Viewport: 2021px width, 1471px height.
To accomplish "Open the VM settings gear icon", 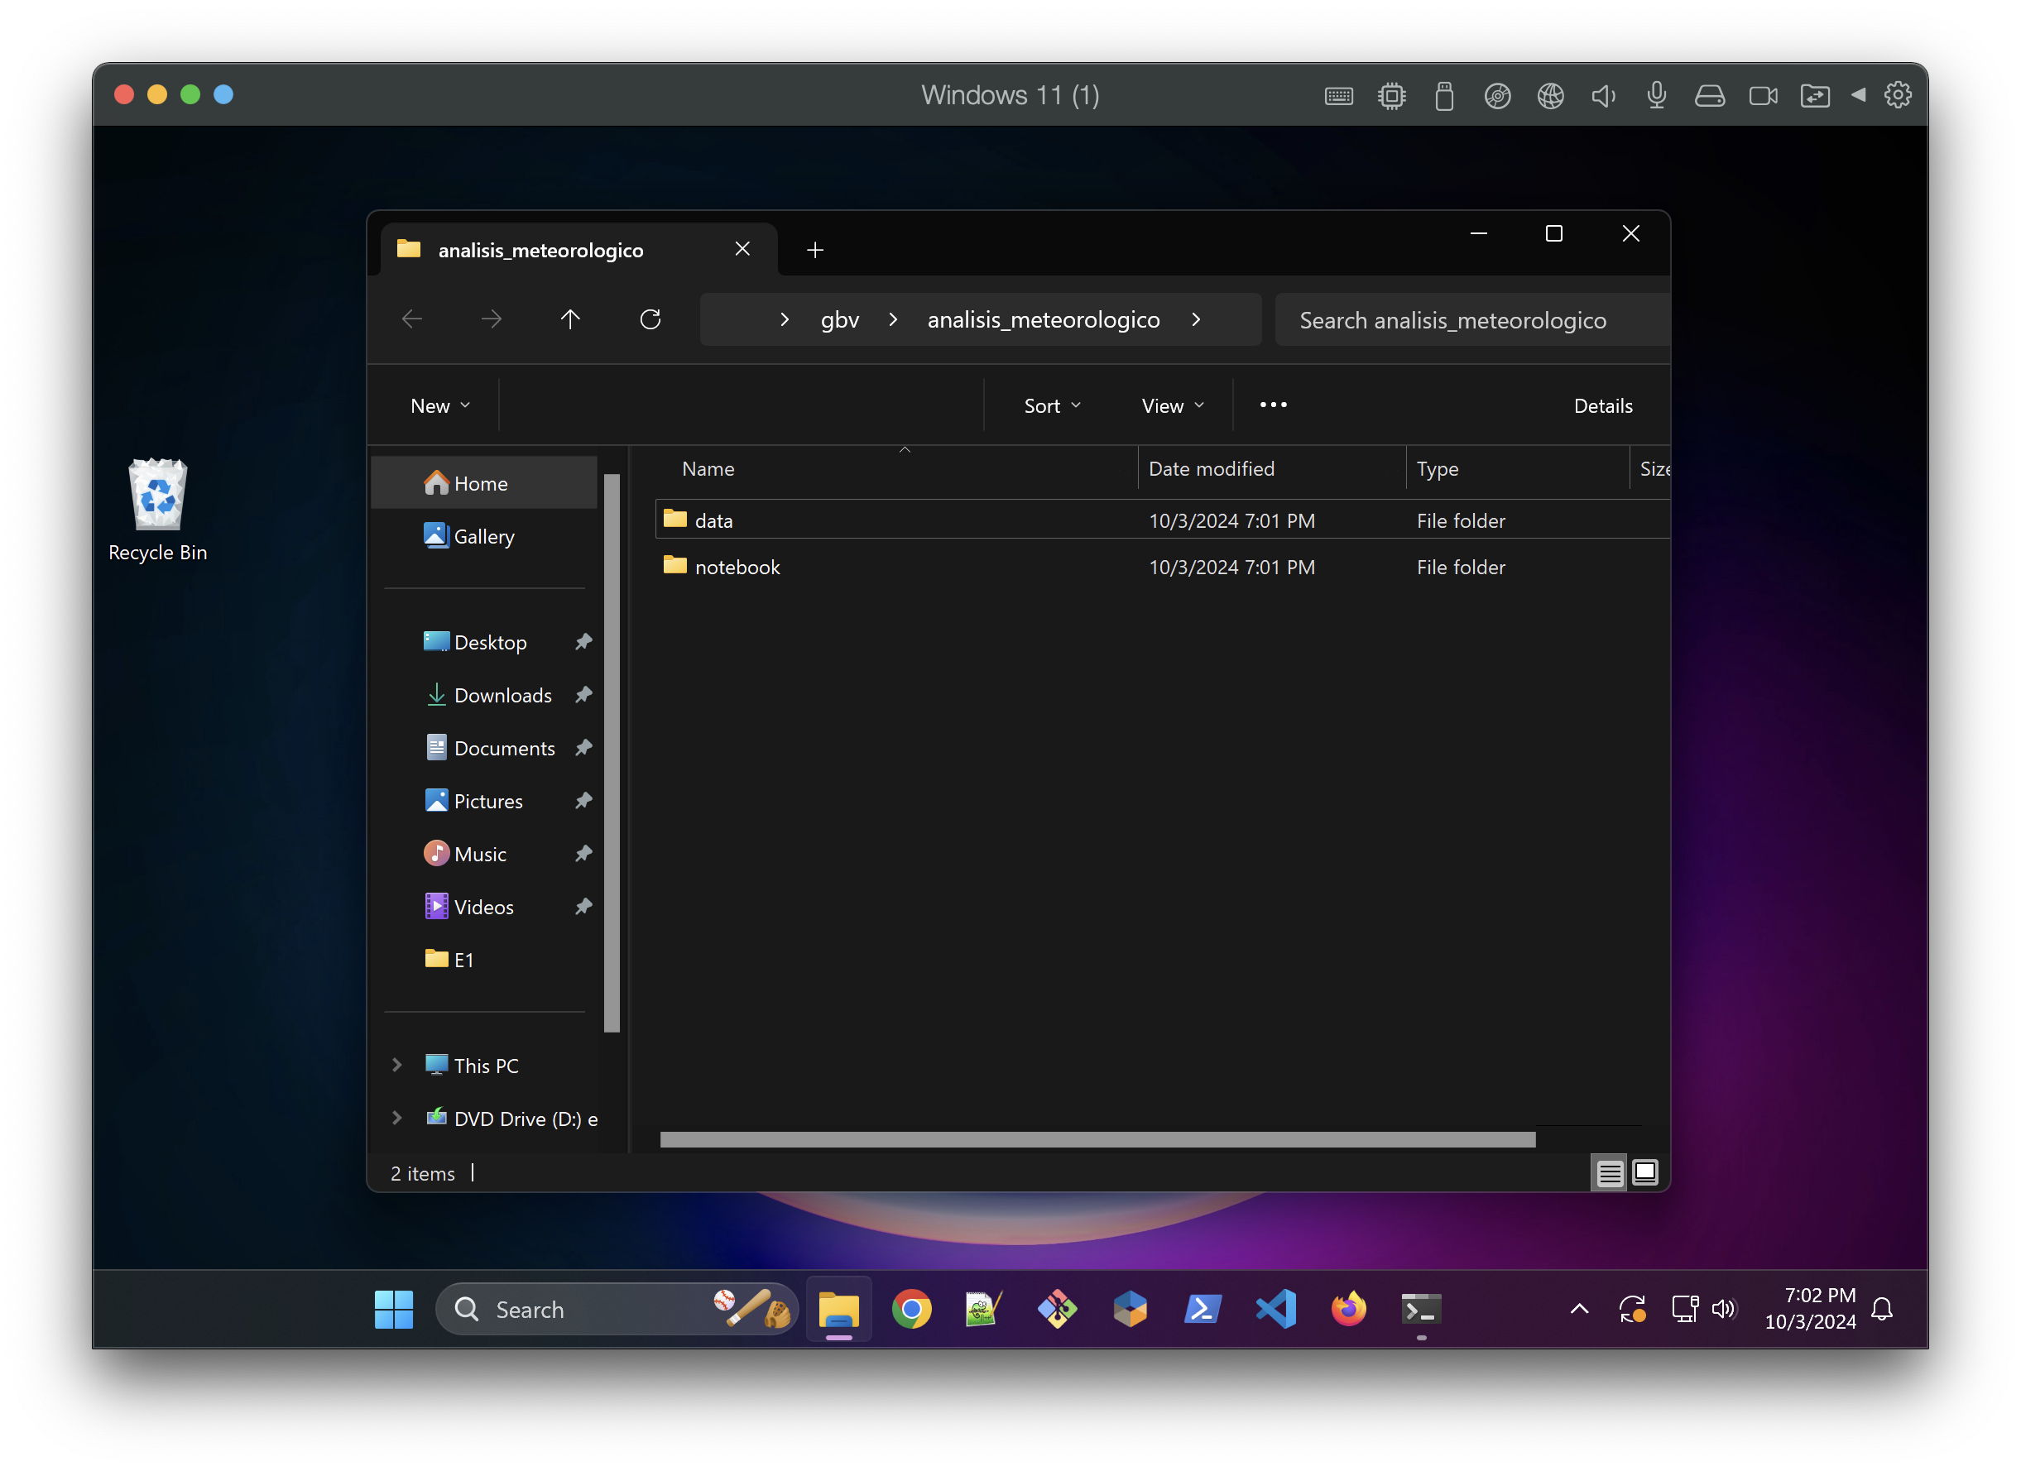I will pyautogui.click(x=1897, y=95).
